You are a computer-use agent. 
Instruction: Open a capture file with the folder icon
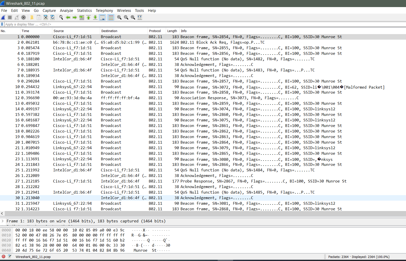click(x=32, y=17)
